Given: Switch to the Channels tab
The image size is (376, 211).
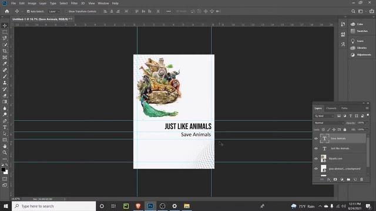Looking at the screenshot, I should [x=331, y=108].
